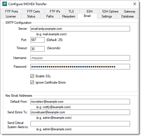Click the Send Critical System Alerts field
Screen dimensions: 142x137
click(80, 124)
